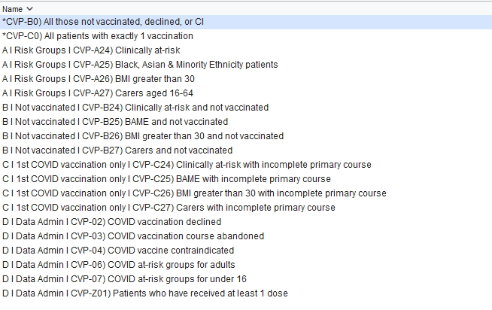Select the CVP-B0 not vaccinated row
Viewport: 492px width, 310px height.
coord(103,22)
